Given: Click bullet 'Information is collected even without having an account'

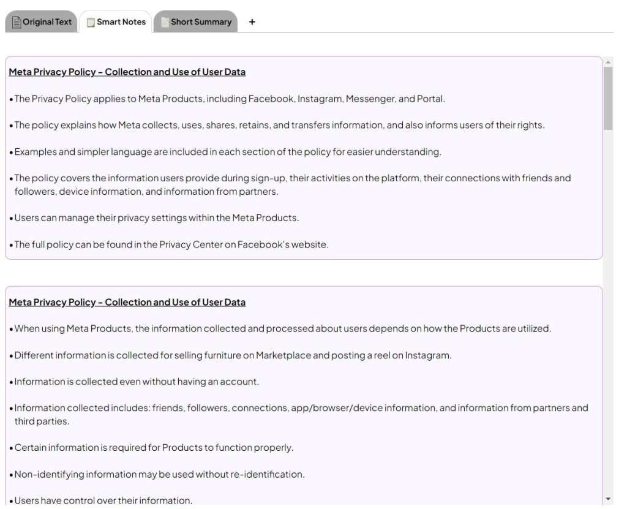Looking at the screenshot, I should click(137, 382).
